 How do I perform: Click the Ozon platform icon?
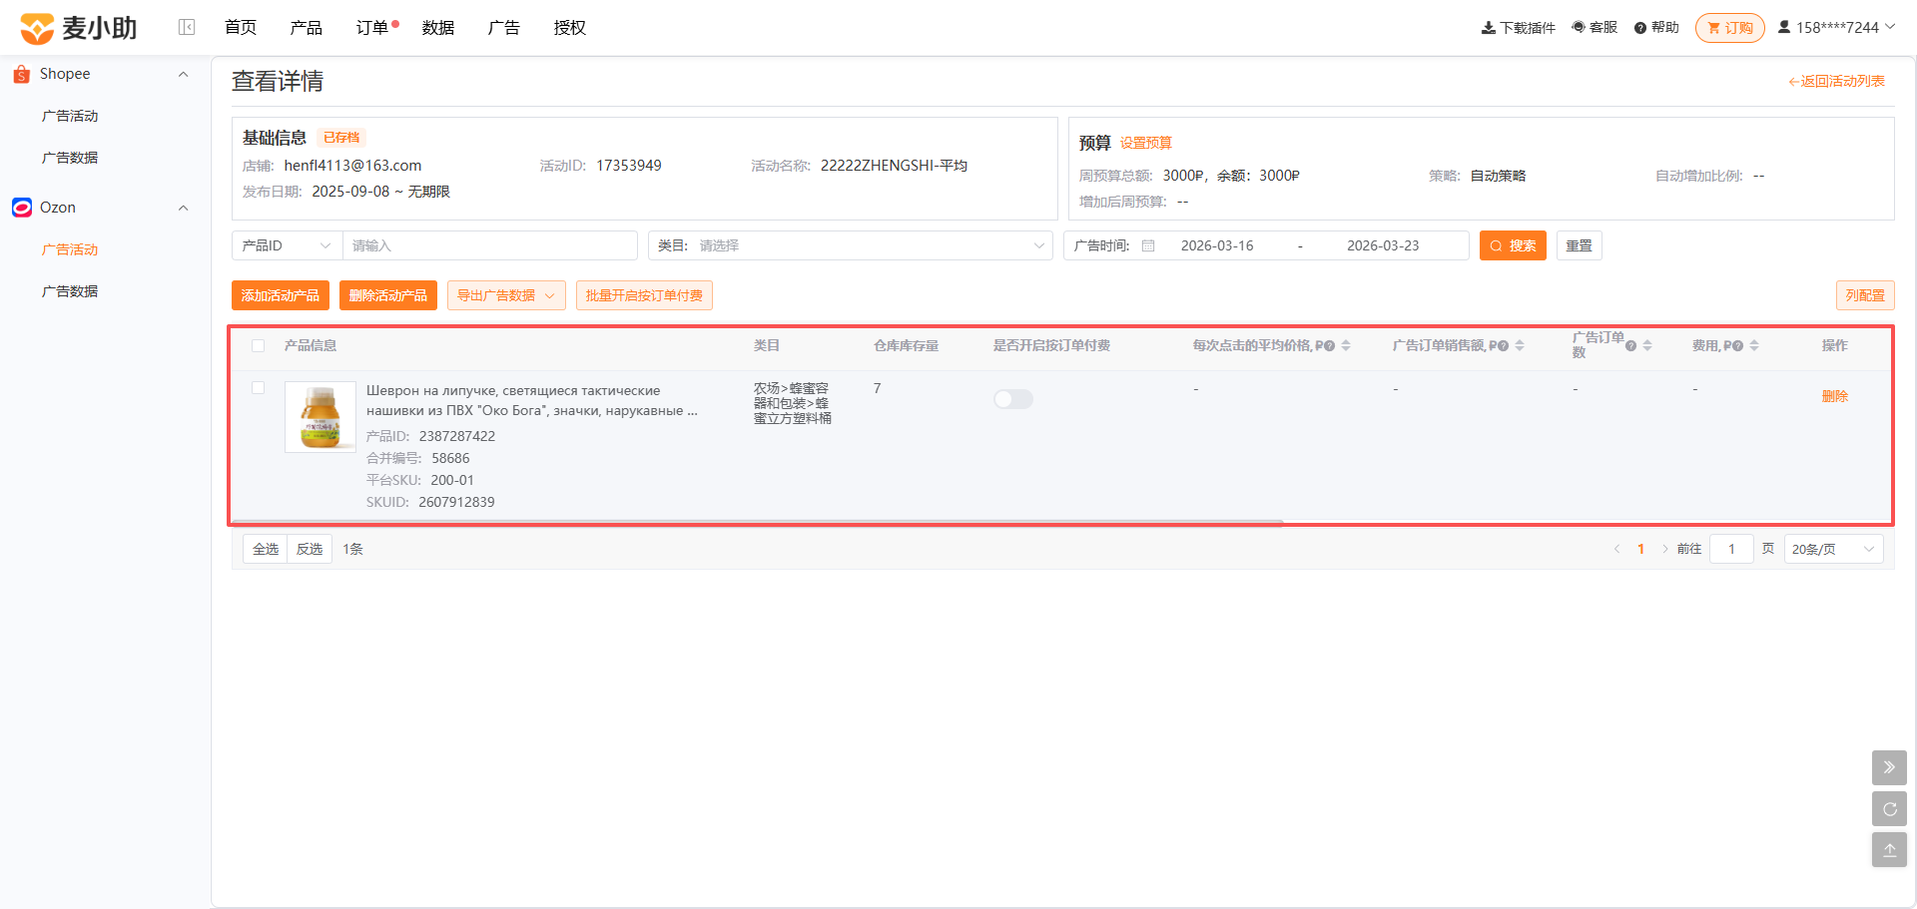pyautogui.click(x=22, y=208)
